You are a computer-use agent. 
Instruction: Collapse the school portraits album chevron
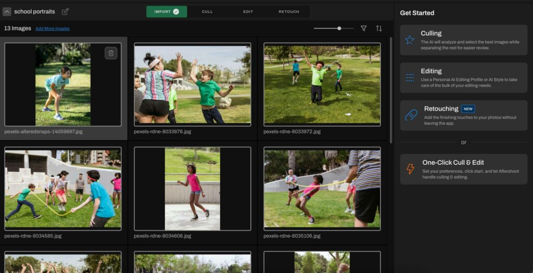click(x=7, y=11)
